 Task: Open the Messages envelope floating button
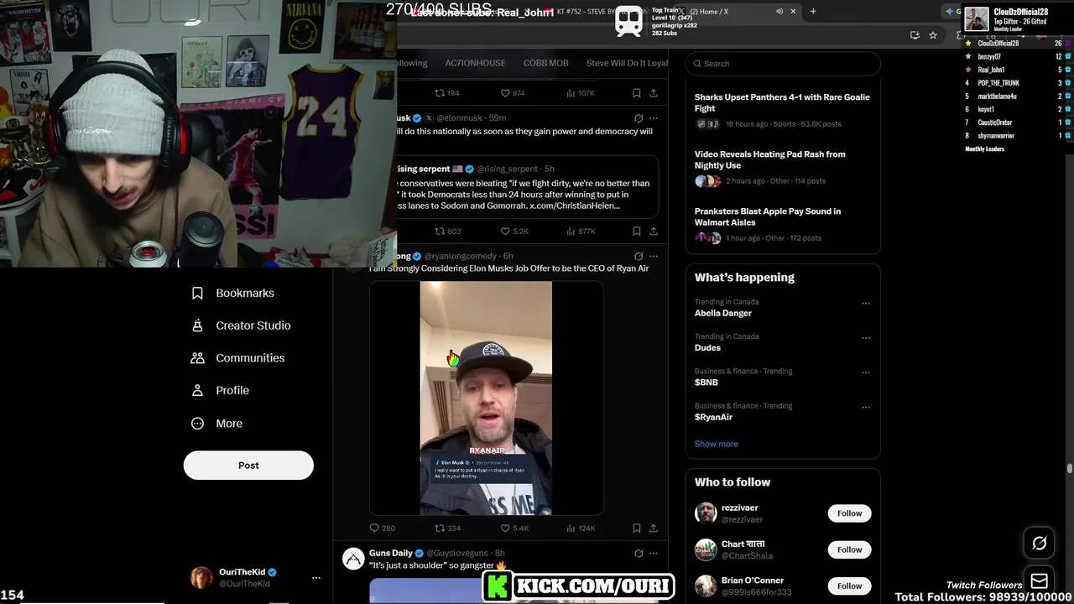[1039, 581]
